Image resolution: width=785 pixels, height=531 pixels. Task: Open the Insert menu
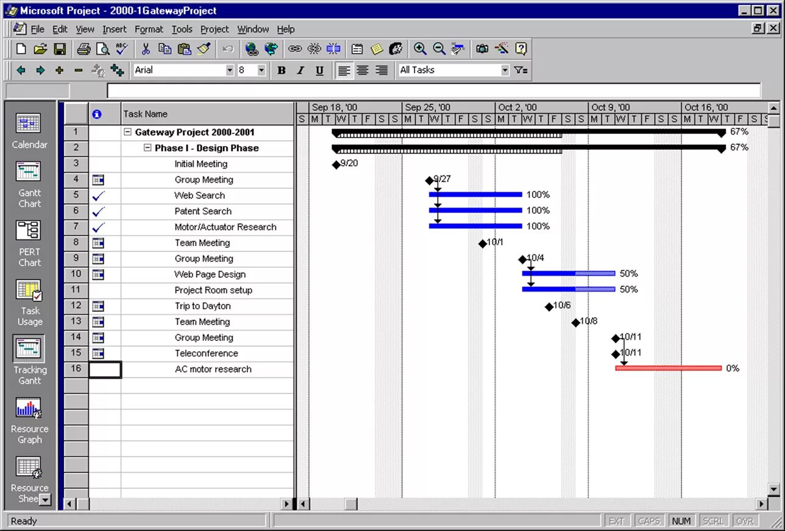click(x=115, y=29)
